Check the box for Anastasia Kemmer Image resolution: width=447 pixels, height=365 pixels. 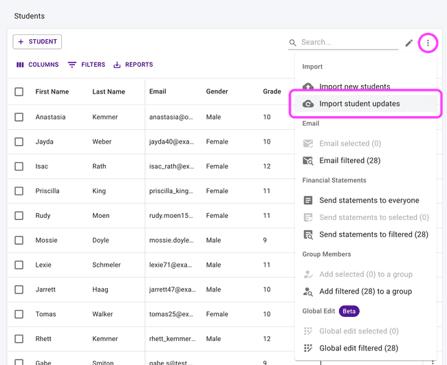click(19, 117)
